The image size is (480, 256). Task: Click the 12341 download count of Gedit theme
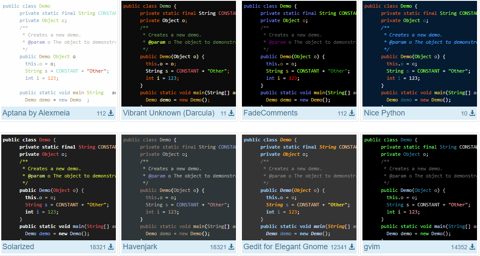click(x=339, y=247)
